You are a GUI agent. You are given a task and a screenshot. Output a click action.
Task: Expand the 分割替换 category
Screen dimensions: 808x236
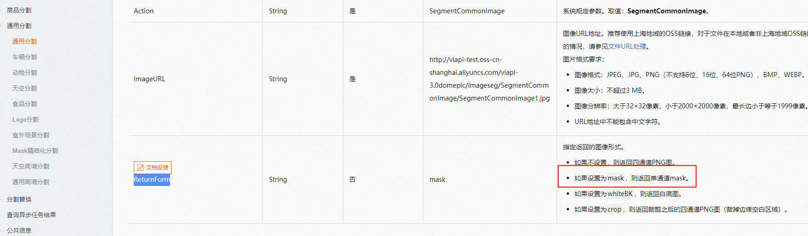point(19,199)
